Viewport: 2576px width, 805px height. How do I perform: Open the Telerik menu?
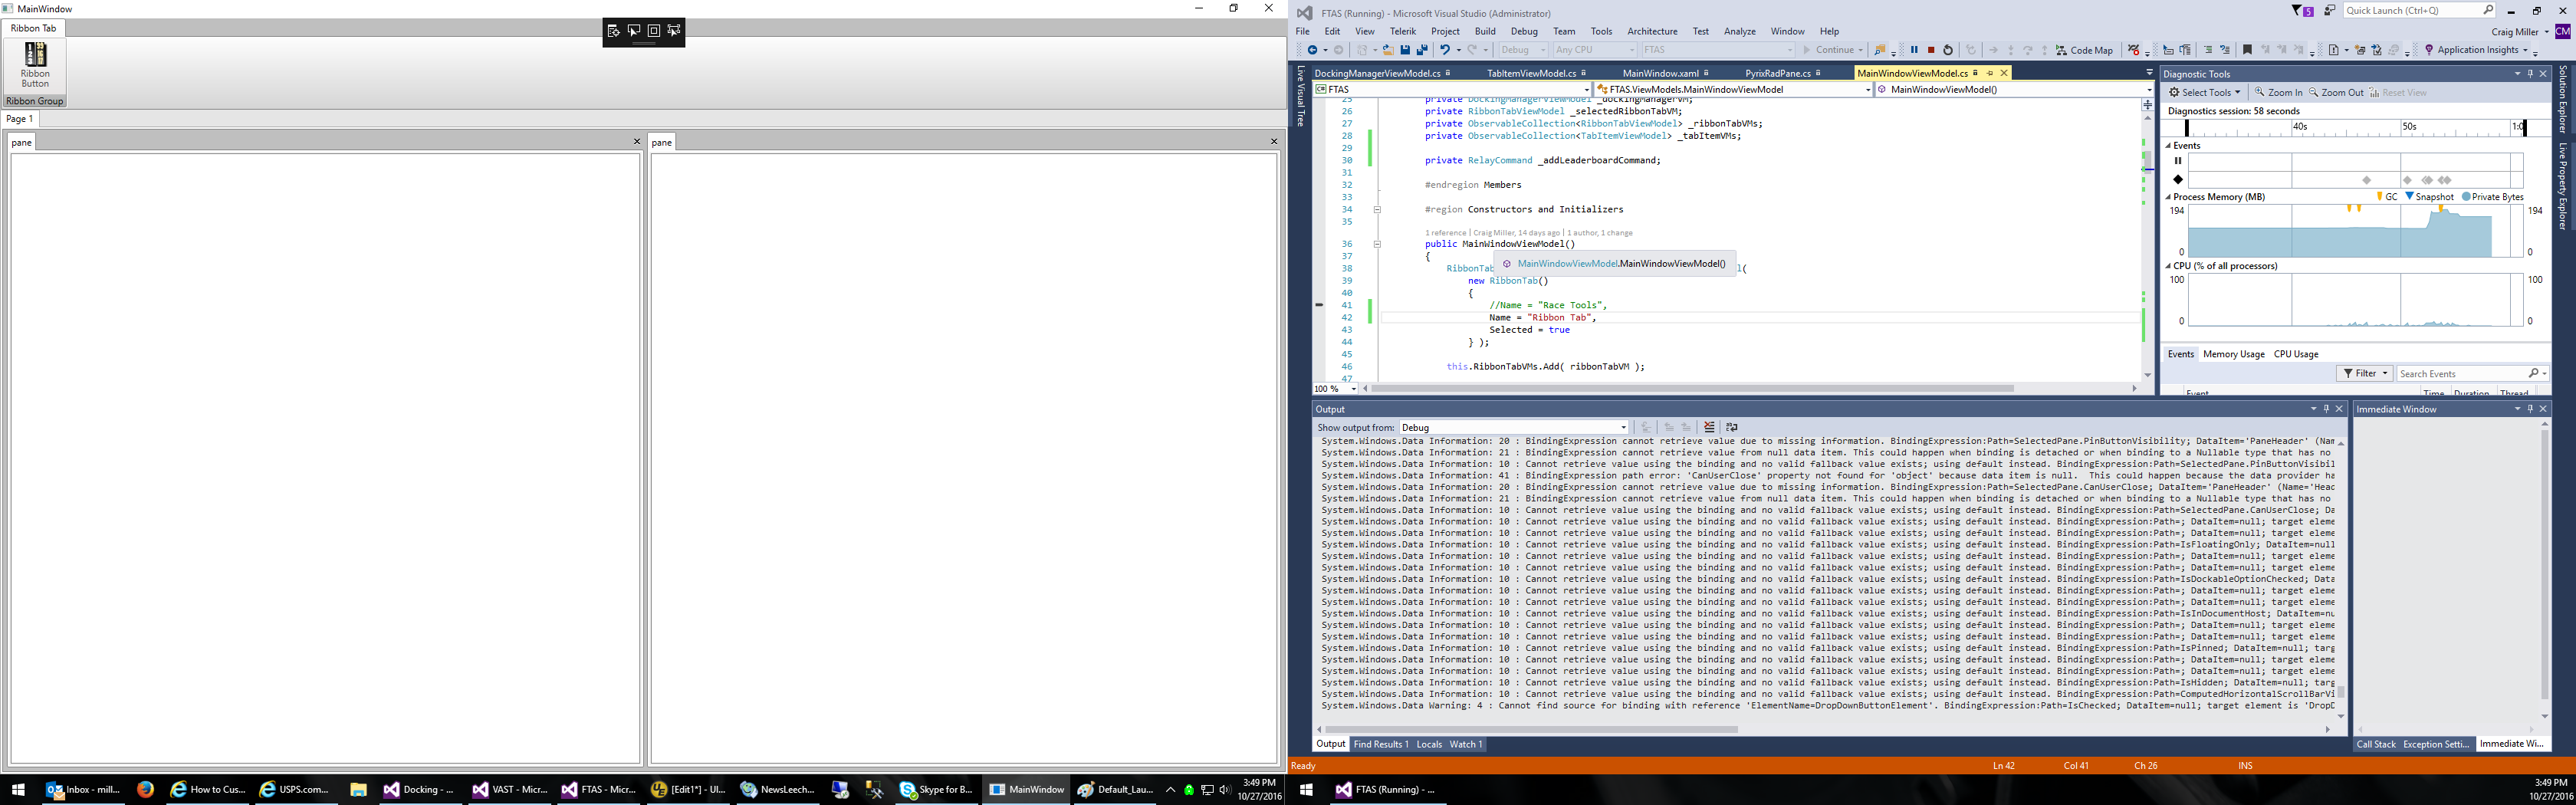click(1402, 31)
